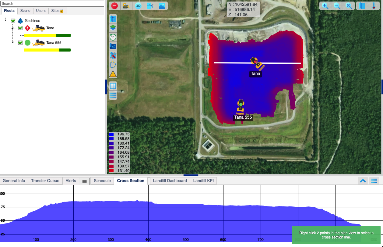Screen dimensions: 383x247
Task: Open the Schedule tab
Action: click(x=102, y=181)
